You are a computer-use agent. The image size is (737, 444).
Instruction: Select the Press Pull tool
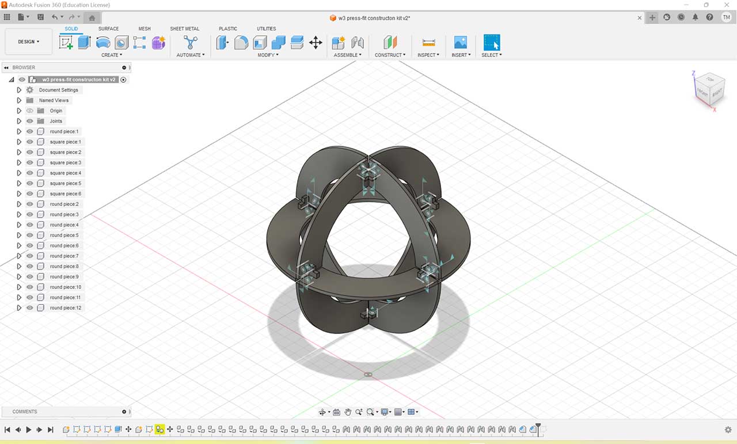[222, 43]
